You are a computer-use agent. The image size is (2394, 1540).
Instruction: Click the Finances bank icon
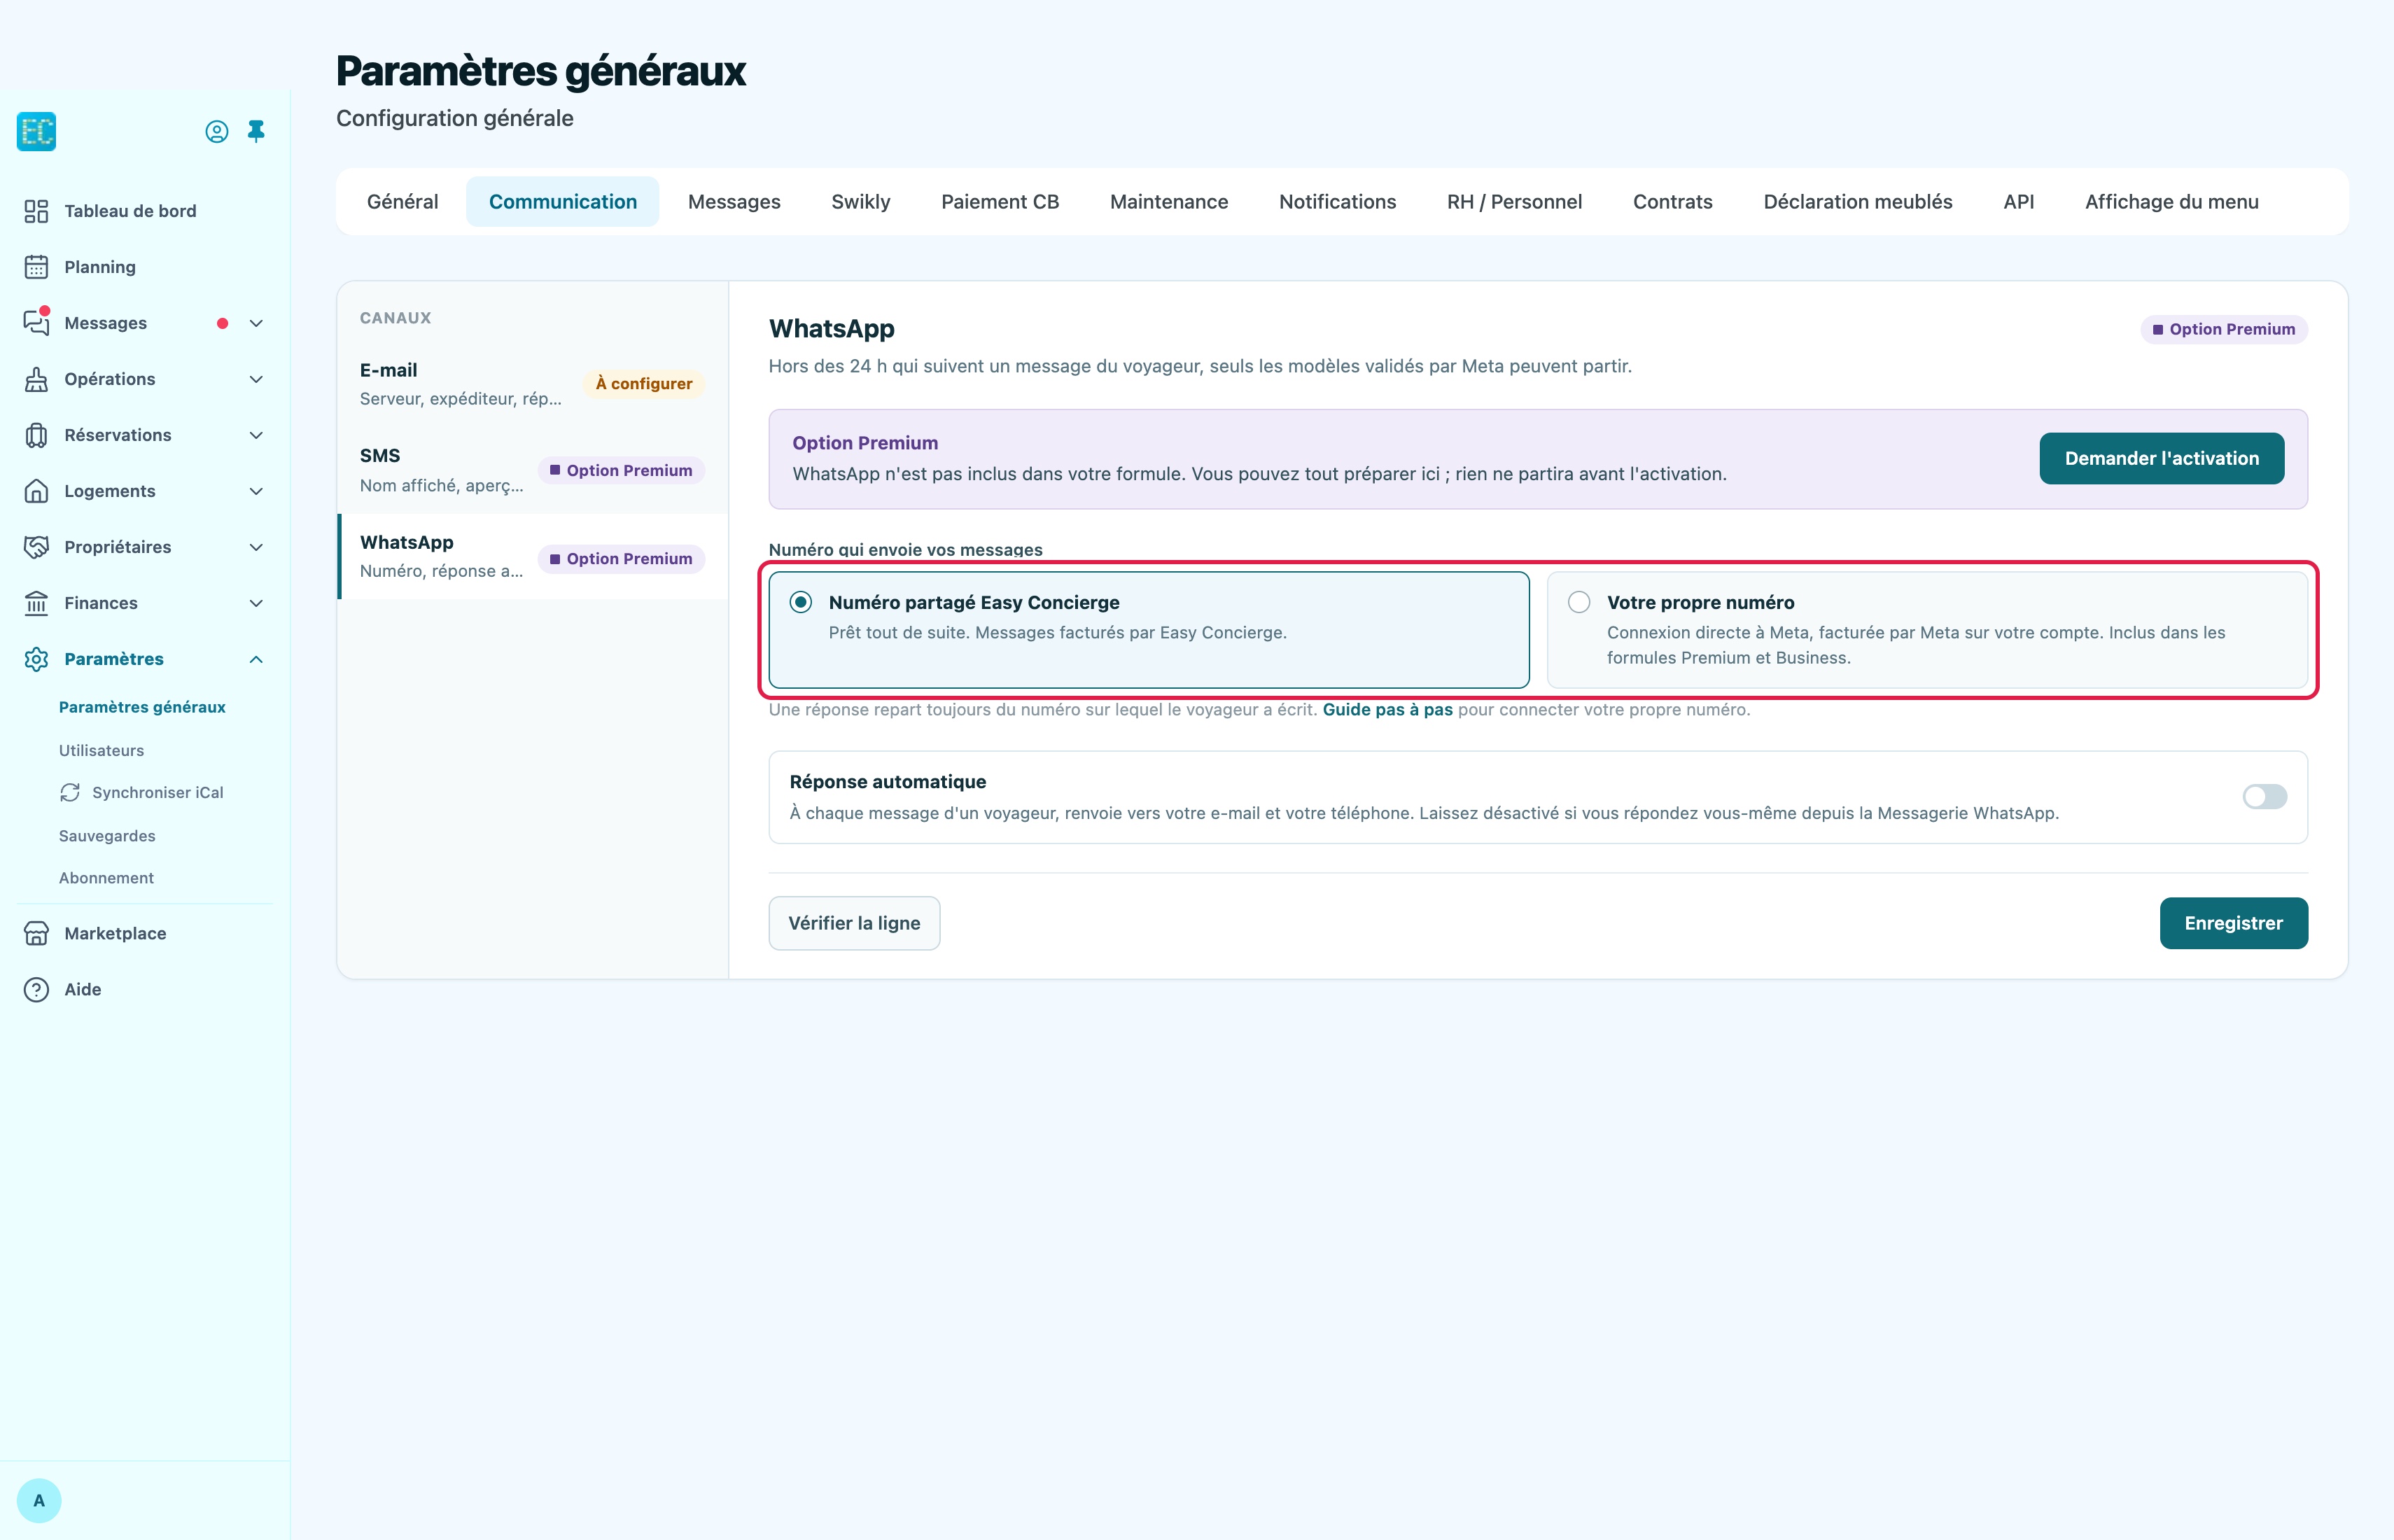(36, 603)
